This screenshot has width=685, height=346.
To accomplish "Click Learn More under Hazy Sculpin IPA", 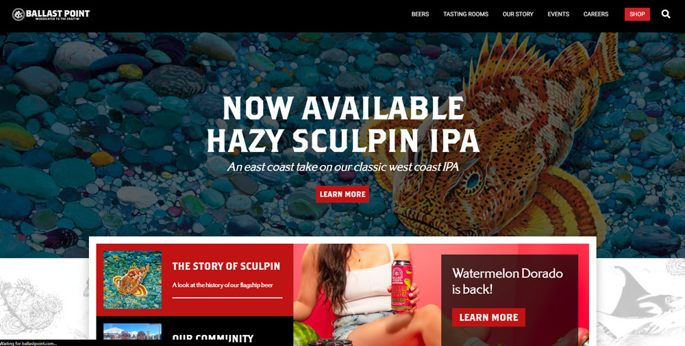I will [x=342, y=194].
